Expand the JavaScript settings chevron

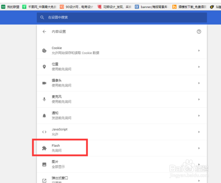[x=199, y=132]
